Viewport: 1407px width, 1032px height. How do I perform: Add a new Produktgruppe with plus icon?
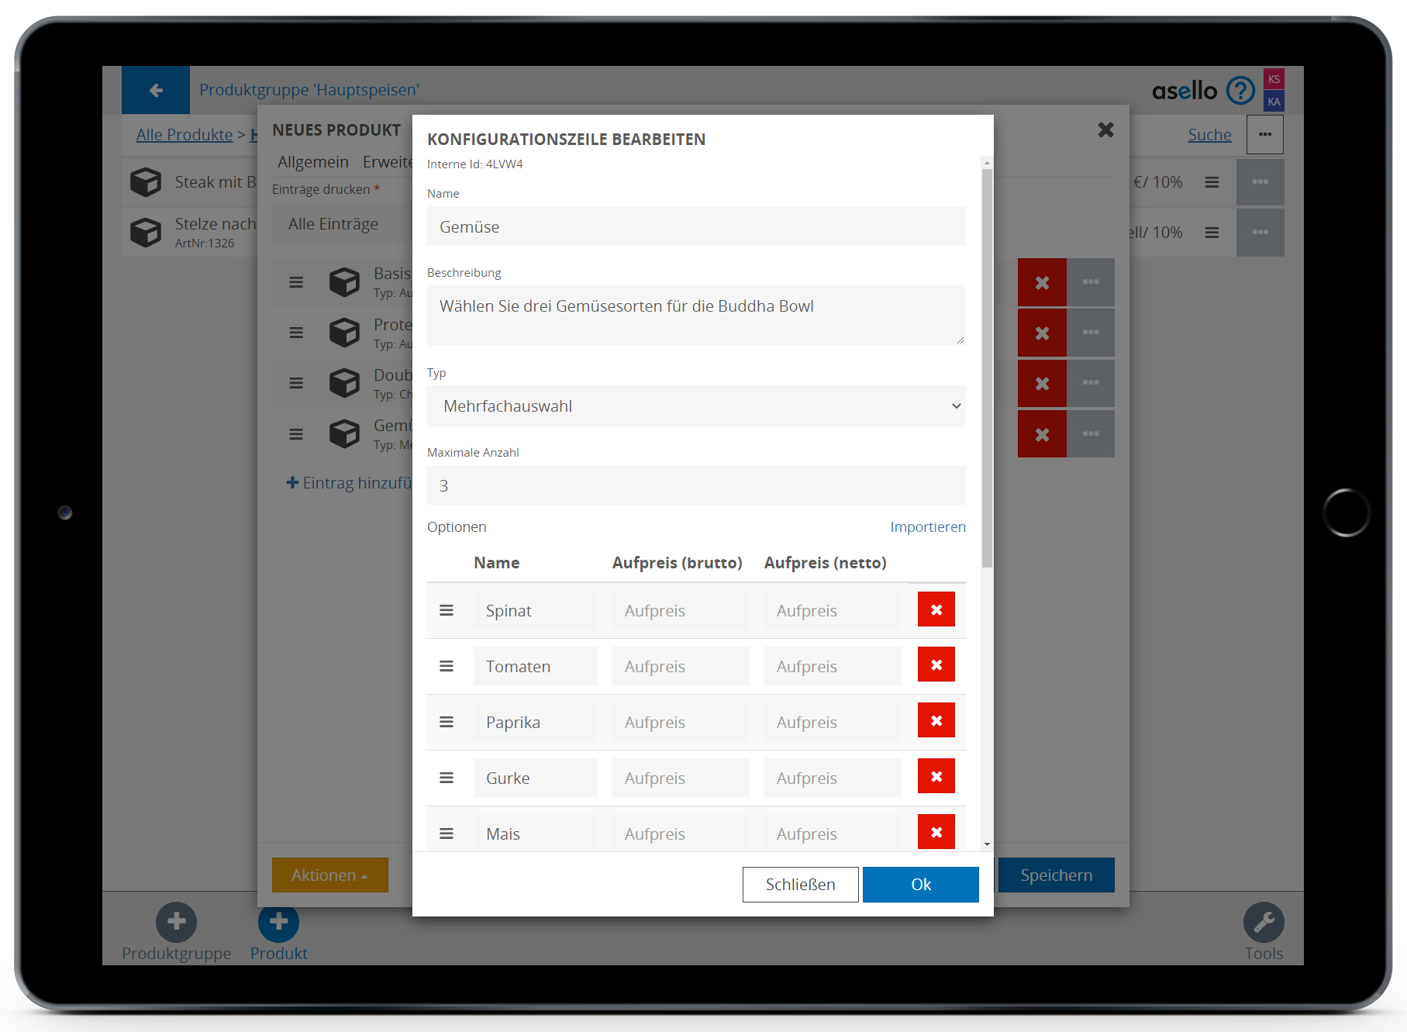tap(176, 922)
